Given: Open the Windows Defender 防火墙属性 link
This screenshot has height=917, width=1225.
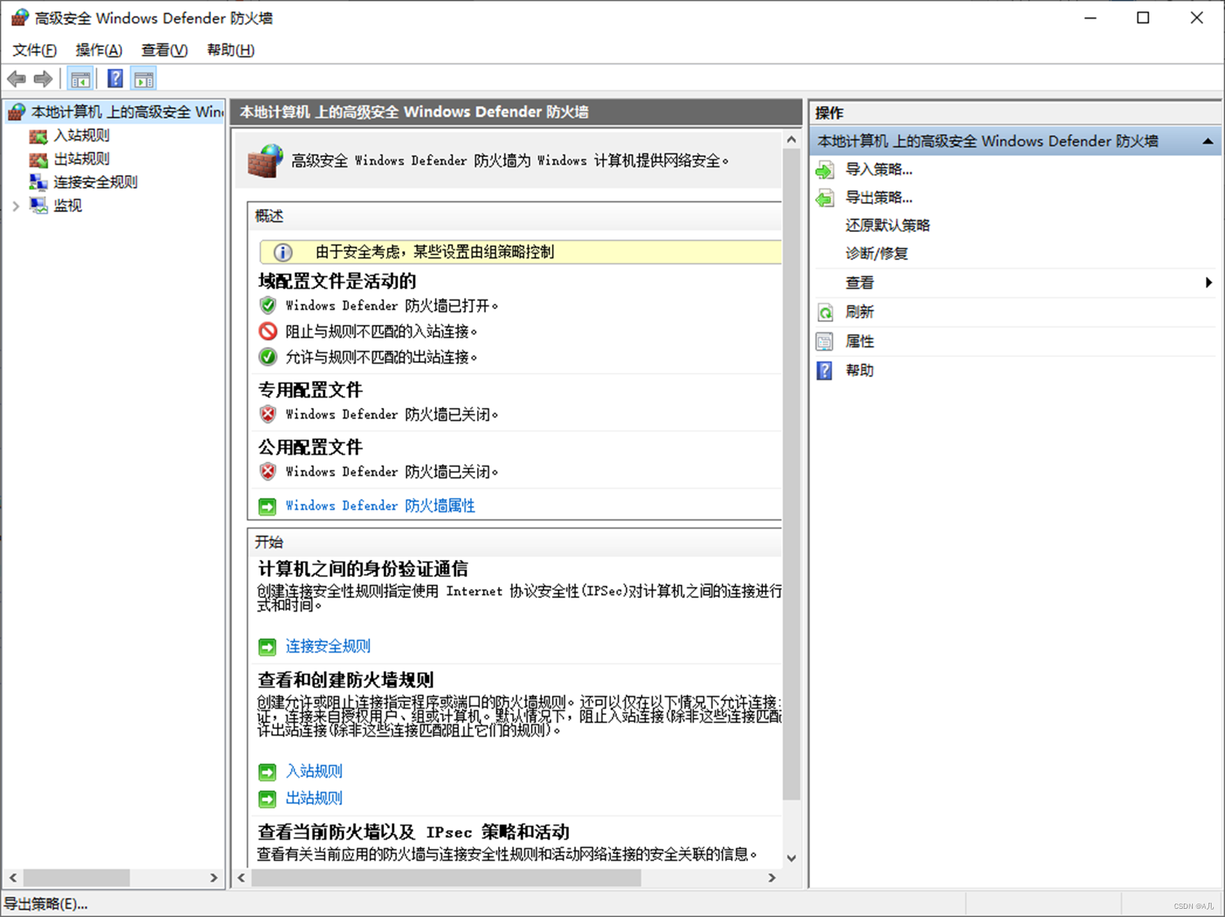Looking at the screenshot, I should point(380,506).
